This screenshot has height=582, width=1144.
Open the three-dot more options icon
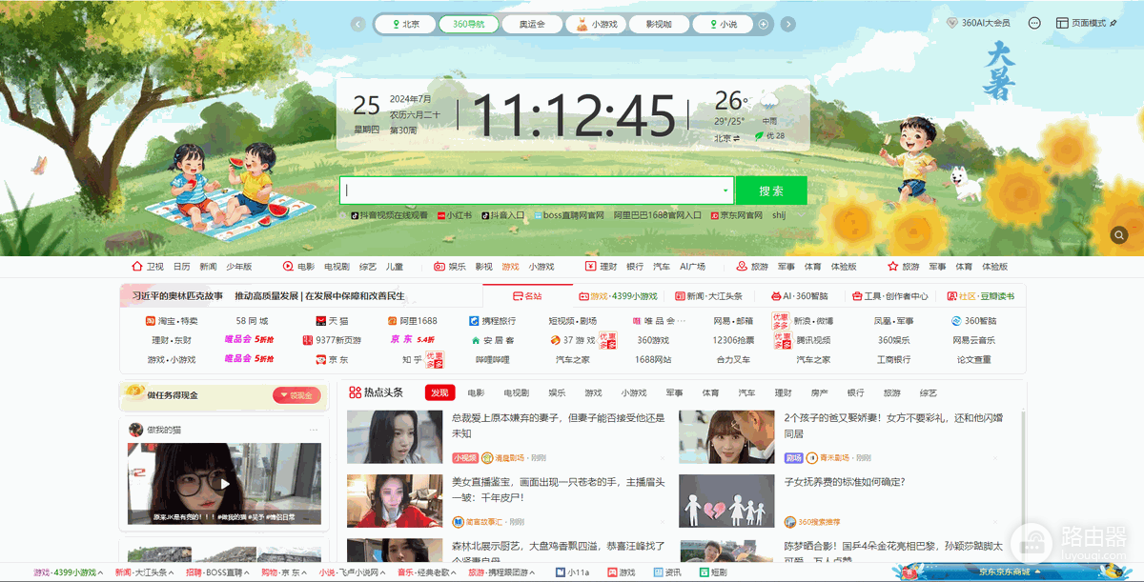1034,23
